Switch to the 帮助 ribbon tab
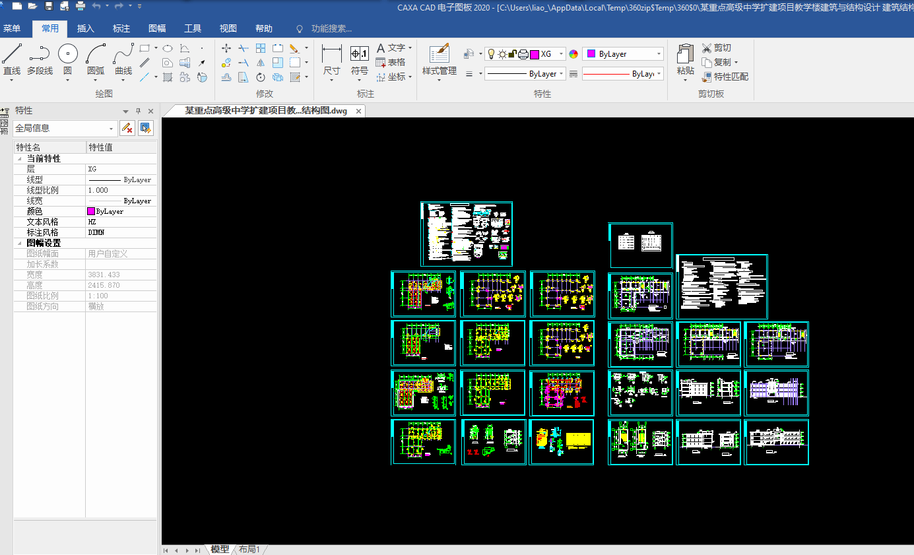The image size is (914, 555). 264,28
